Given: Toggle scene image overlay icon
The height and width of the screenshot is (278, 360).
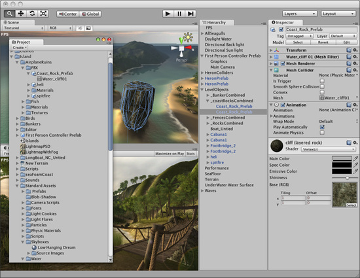Looking at the screenshot, I should [x=88, y=28].
